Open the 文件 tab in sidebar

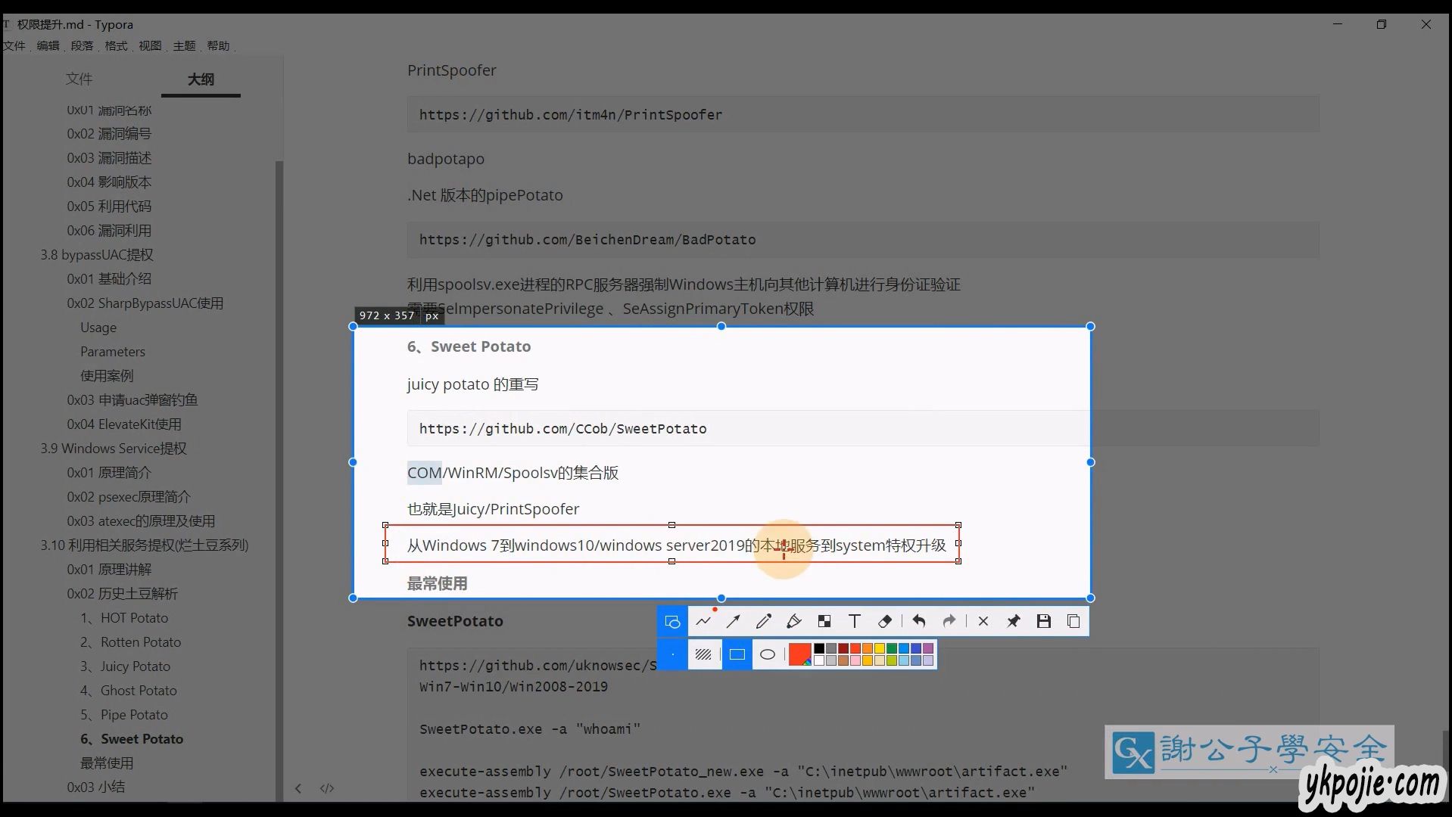[x=79, y=79]
